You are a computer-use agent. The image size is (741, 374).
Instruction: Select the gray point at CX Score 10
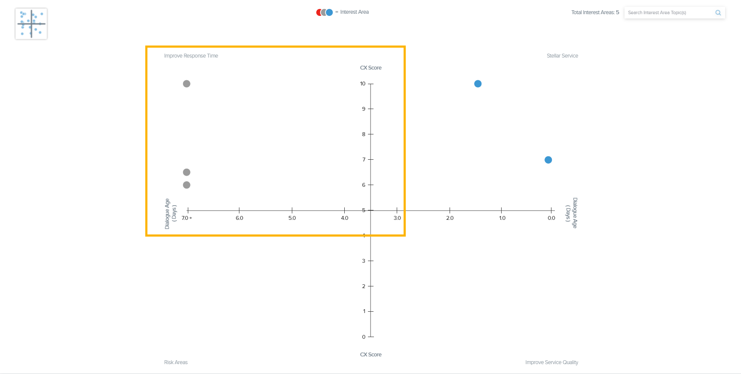[187, 84]
